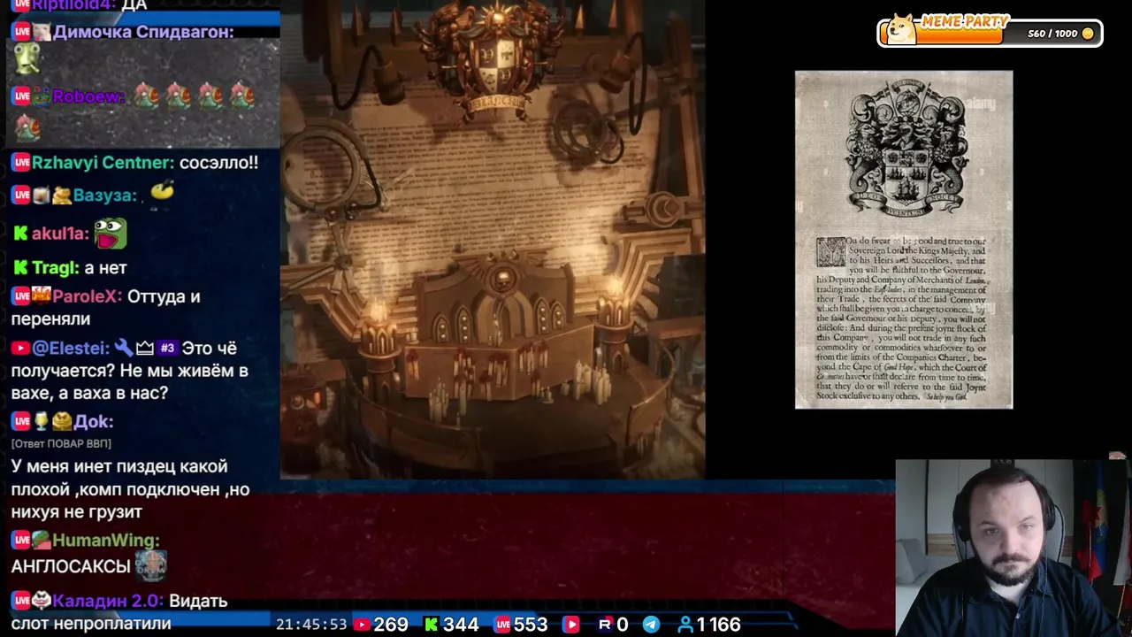Click the LIVE badge beside Док
This screenshot has width=1132, height=637.
(x=21, y=421)
